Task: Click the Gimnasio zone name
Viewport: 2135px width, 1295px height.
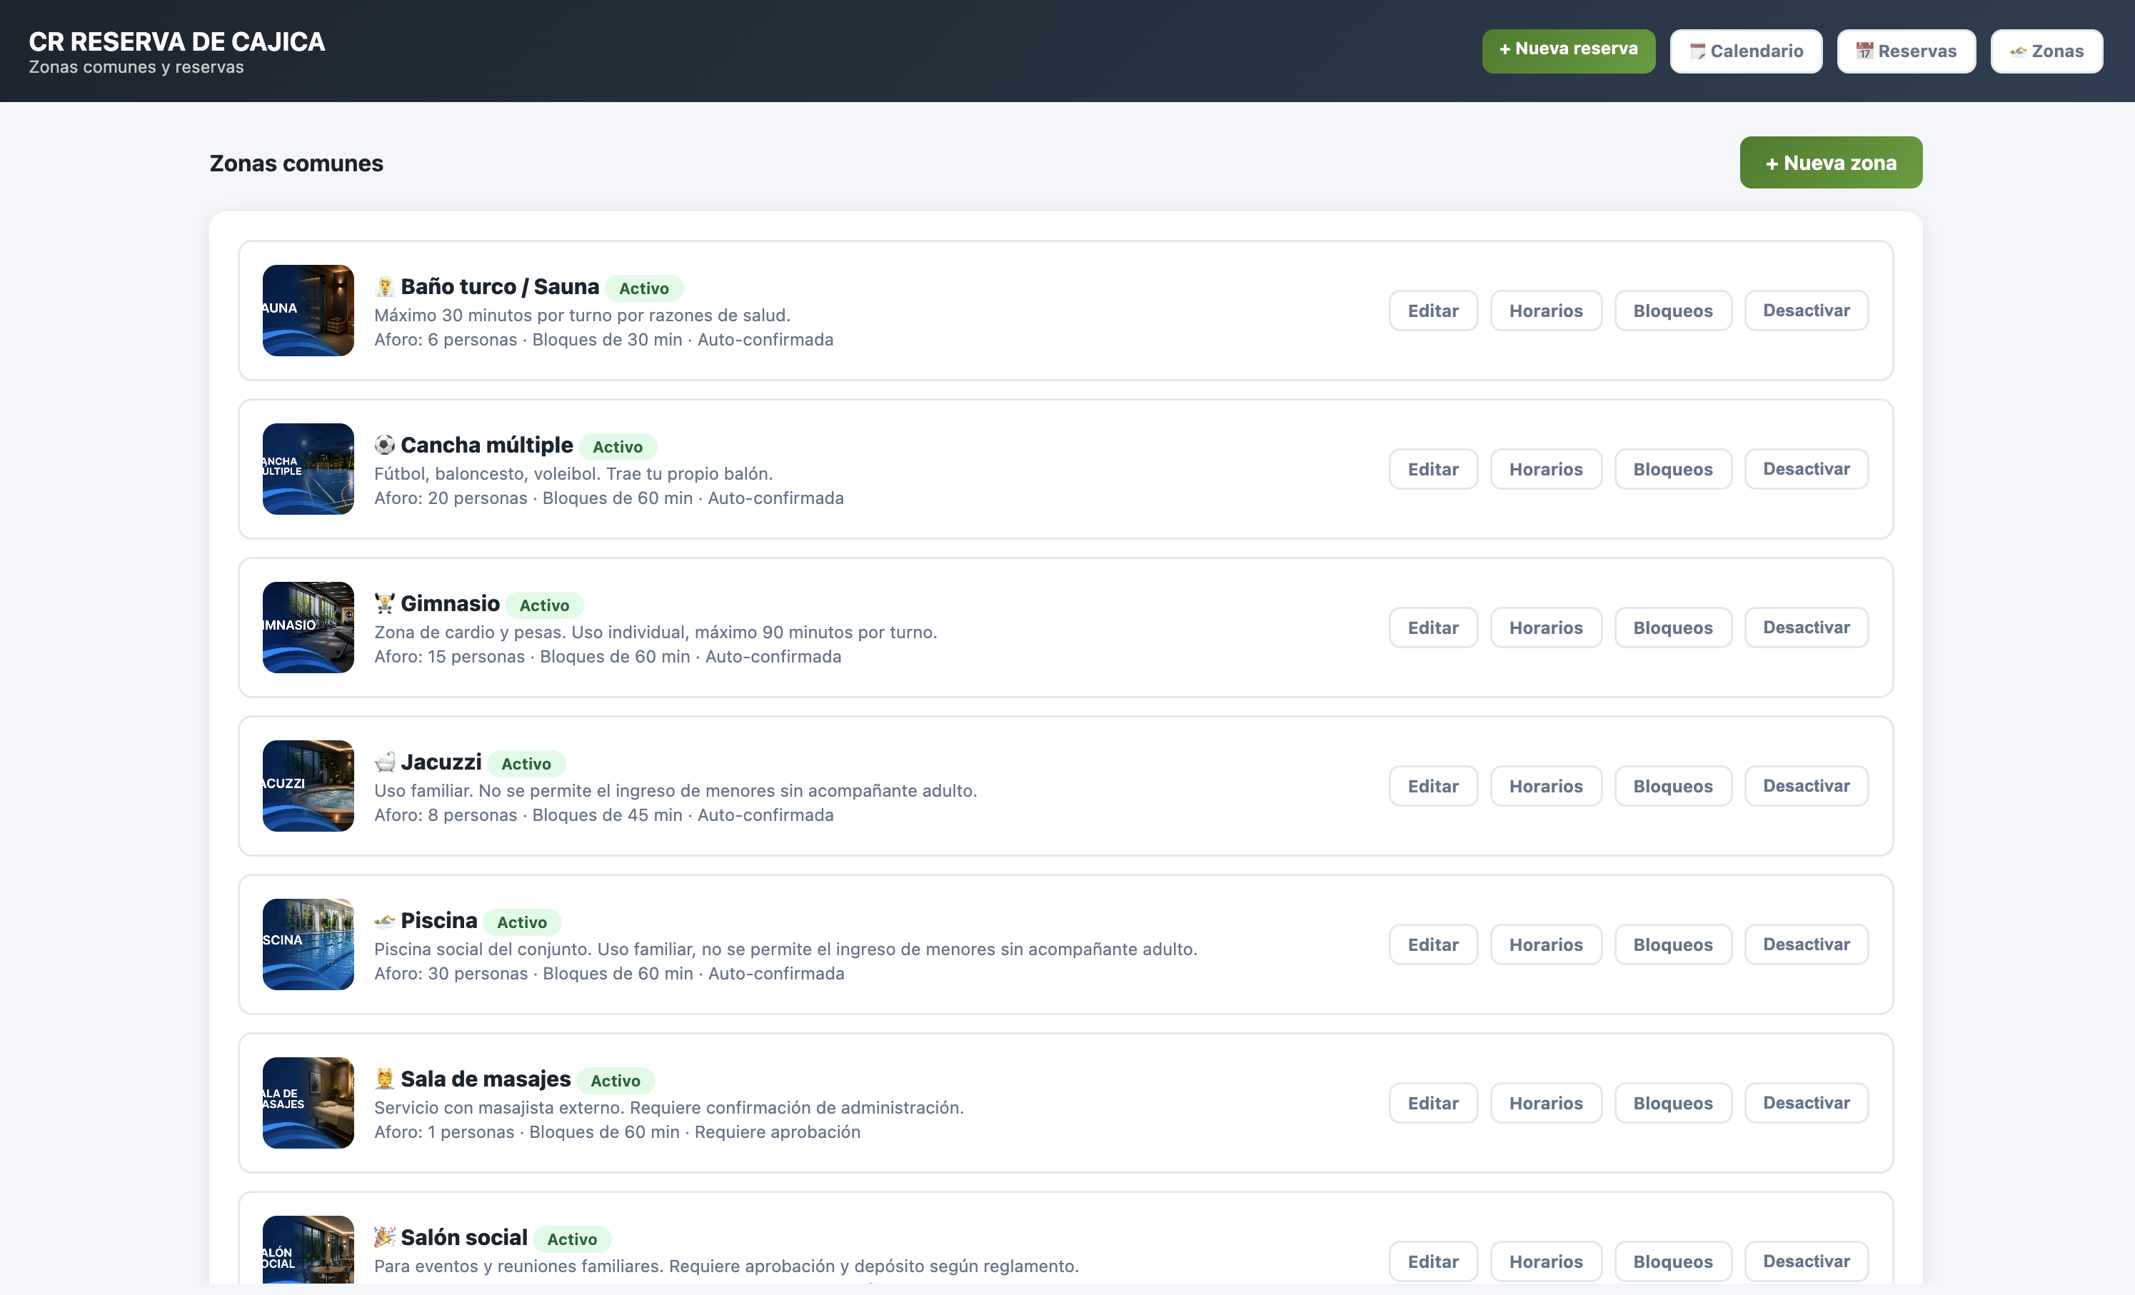Action: pyautogui.click(x=450, y=603)
